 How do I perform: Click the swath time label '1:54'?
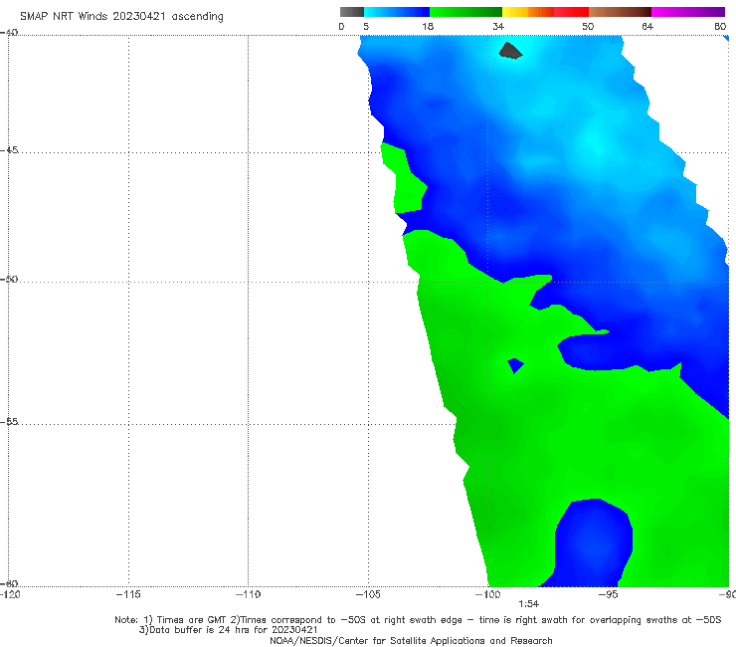(528, 604)
